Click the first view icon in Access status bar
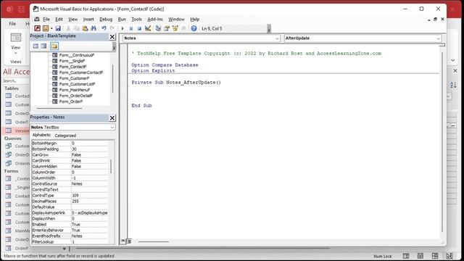This screenshot has width=464, height=261. pos(406,256)
